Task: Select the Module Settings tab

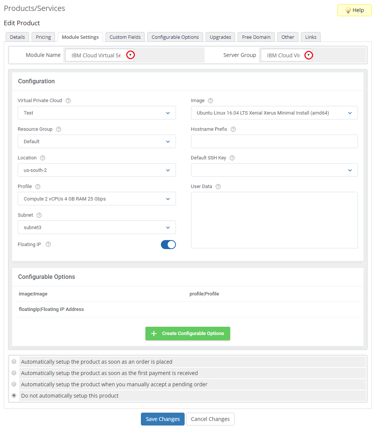Action: 80,37
